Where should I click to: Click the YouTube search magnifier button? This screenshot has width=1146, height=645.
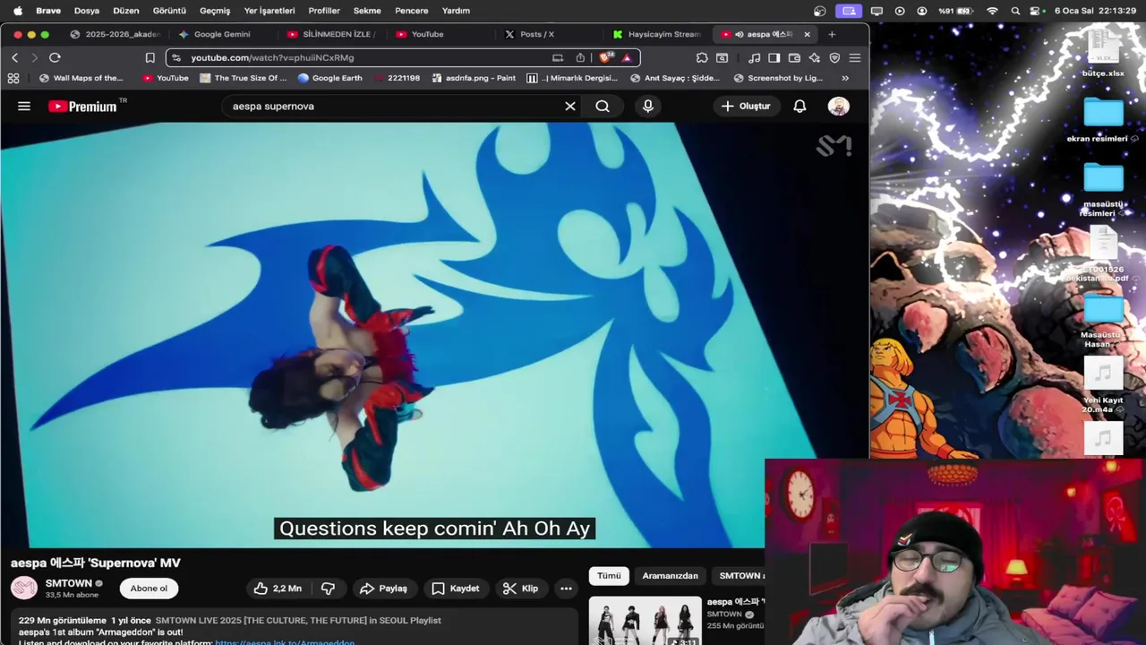(603, 106)
